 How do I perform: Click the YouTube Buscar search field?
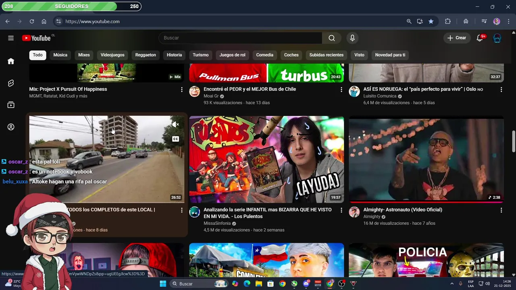(x=240, y=38)
